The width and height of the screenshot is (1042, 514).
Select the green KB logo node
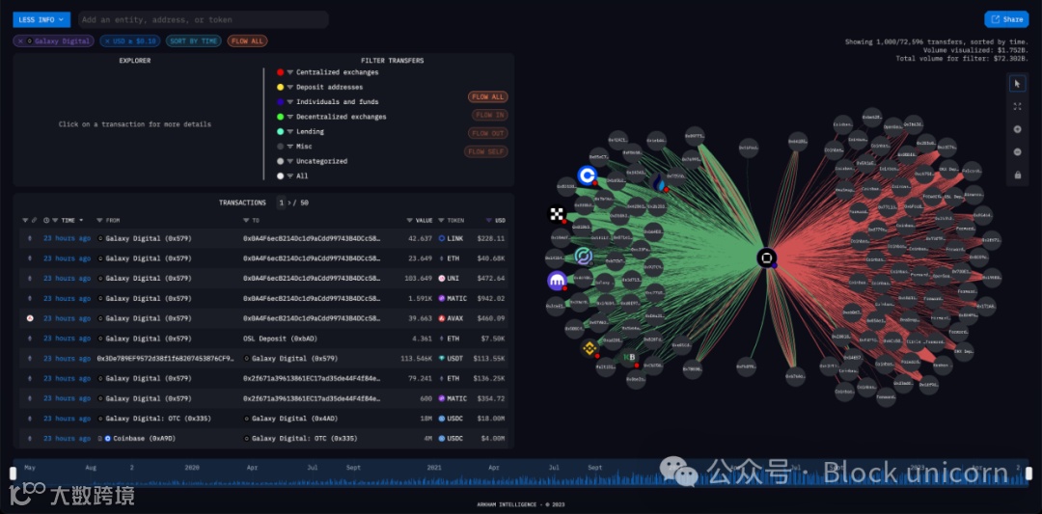tap(628, 357)
